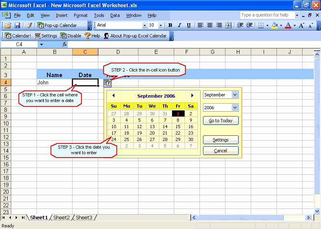This screenshot has width=321, height=229.
Task: Open the Edit menu
Action: click(x=30, y=15)
